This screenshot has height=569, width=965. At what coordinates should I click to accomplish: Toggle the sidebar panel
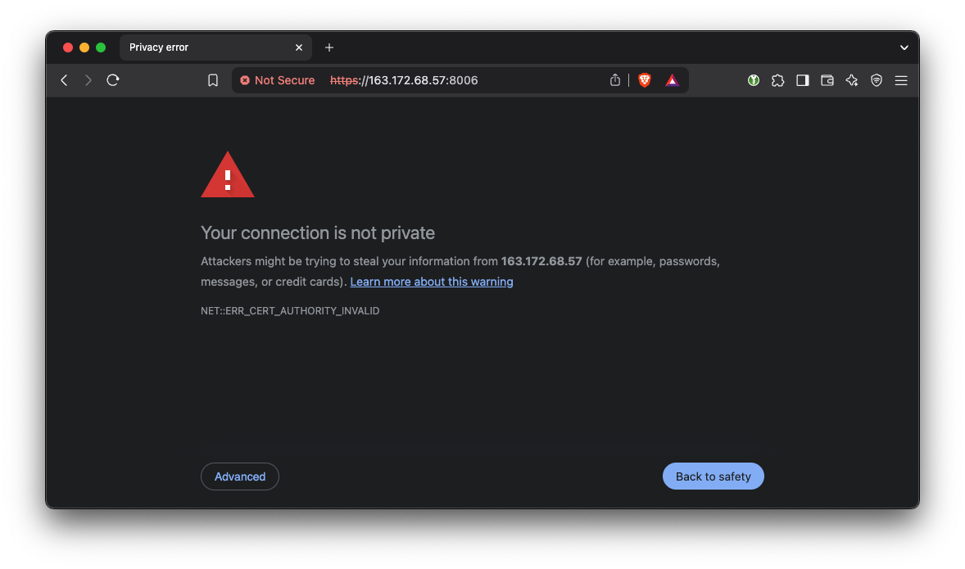[x=803, y=80]
